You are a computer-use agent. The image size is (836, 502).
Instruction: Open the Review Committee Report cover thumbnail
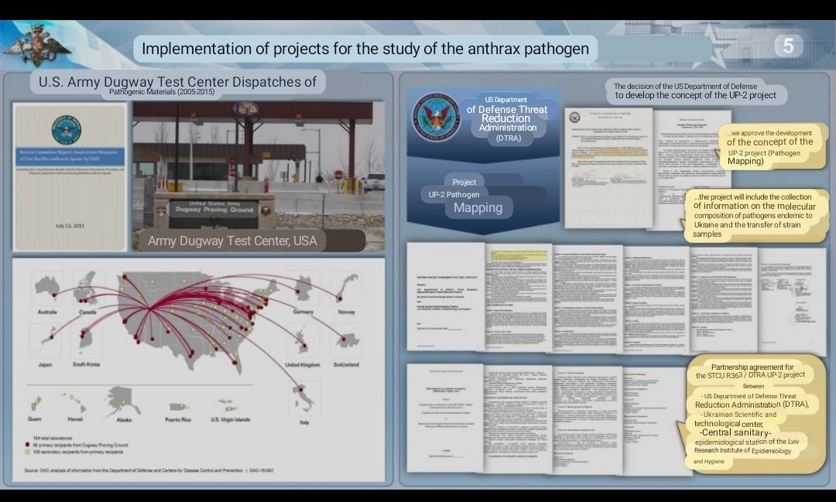(70, 176)
